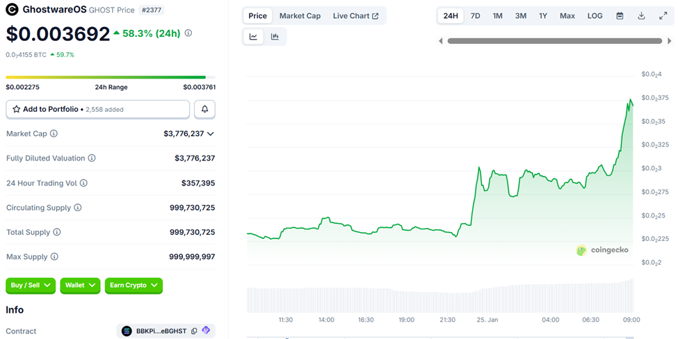Copy the GHOST contract address
The height and width of the screenshot is (339, 678).
(194, 331)
